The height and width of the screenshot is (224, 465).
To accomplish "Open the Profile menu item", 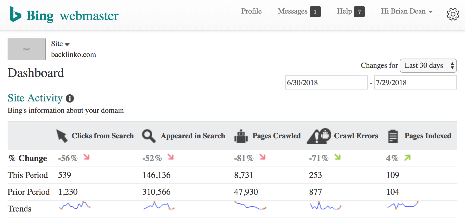I will click(252, 11).
